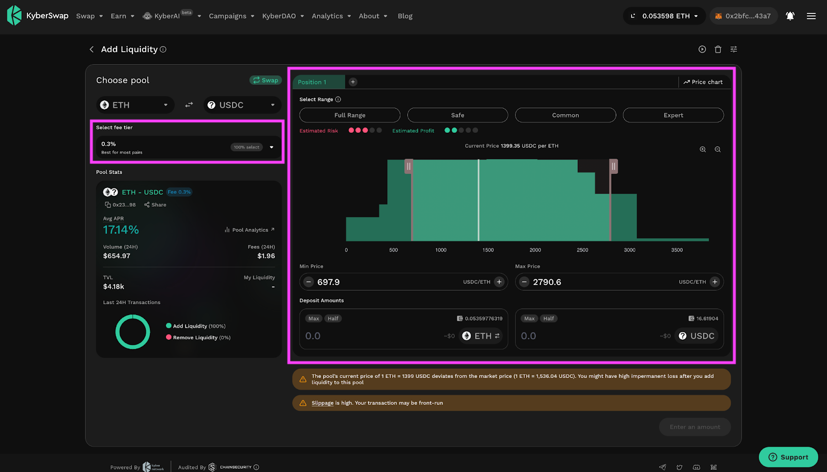Show ChainSecurity audit info icon
This screenshot has width=827, height=472.
coord(256,467)
